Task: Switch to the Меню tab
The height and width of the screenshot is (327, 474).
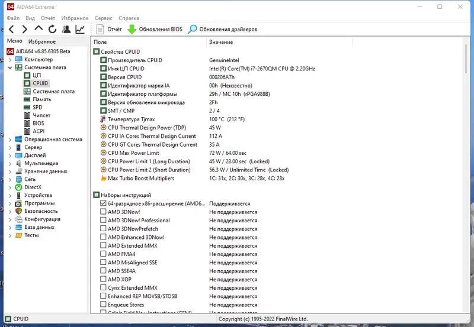Action: coord(14,41)
